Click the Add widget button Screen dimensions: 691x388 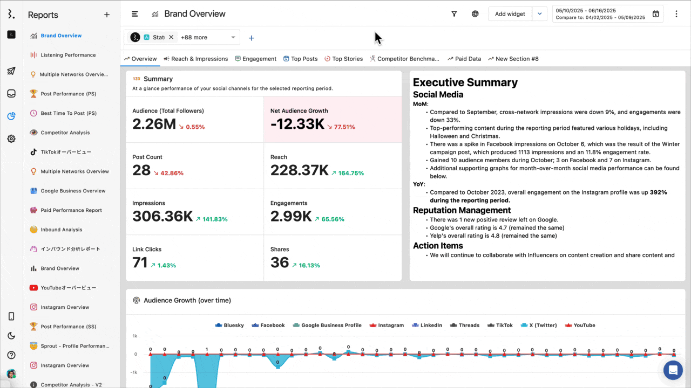(x=510, y=14)
